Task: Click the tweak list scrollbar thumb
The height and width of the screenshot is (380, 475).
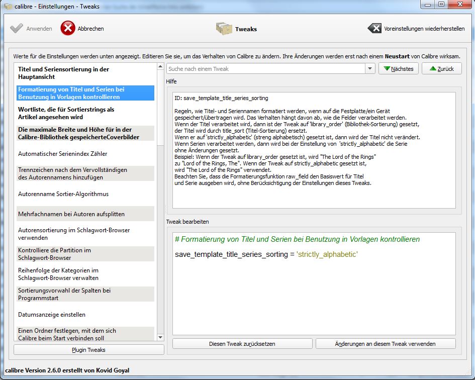Action: click(x=160, y=108)
